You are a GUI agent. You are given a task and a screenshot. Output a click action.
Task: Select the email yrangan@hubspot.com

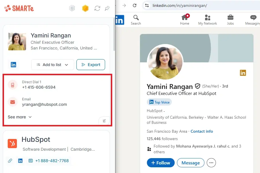click(44, 104)
